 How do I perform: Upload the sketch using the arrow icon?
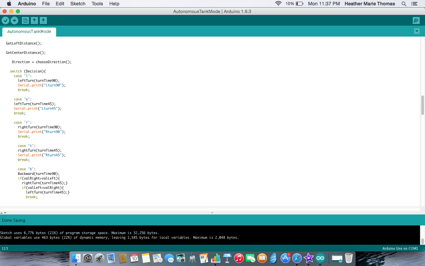pos(14,20)
